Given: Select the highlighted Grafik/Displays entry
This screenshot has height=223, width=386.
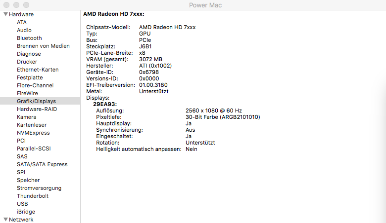Looking at the screenshot, I should coord(40,101).
